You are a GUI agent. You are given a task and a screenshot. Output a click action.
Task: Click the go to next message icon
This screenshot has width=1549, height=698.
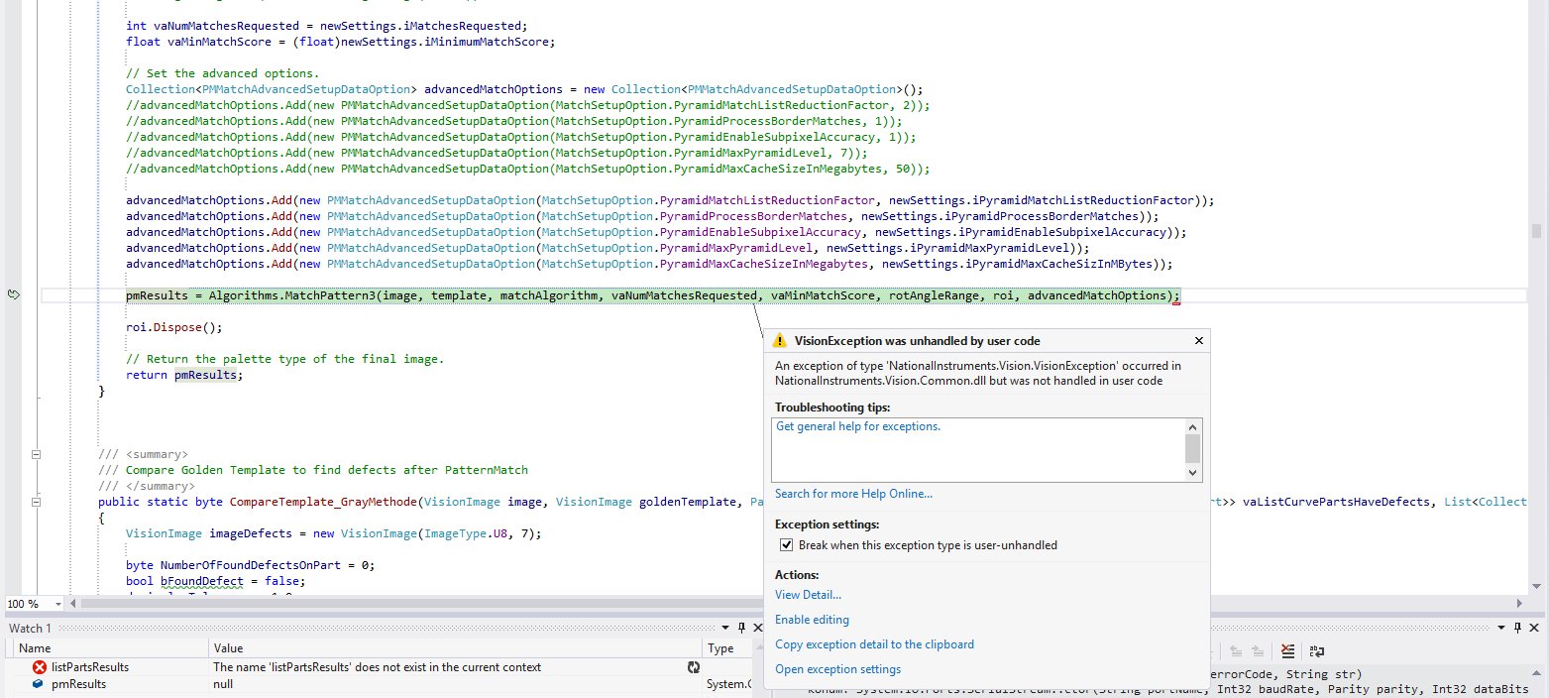pyautogui.click(x=1258, y=651)
